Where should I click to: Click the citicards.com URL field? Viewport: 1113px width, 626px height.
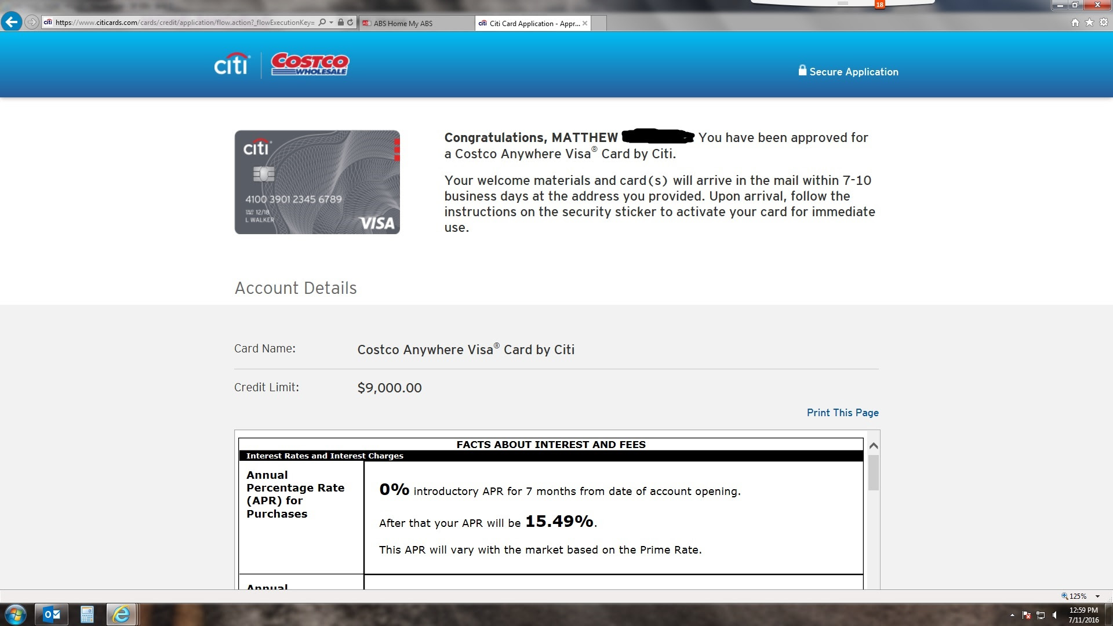184,23
